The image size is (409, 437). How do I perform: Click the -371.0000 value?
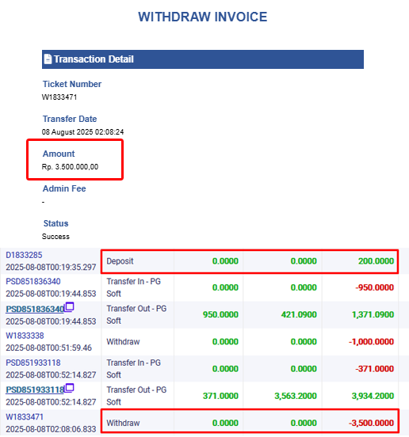(x=374, y=369)
